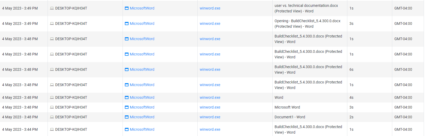Click the MicrosoftWord app window icon in the first row

127,8
